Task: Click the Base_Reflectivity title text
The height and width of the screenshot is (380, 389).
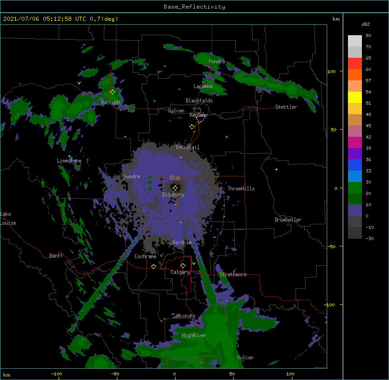Action: click(x=194, y=7)
